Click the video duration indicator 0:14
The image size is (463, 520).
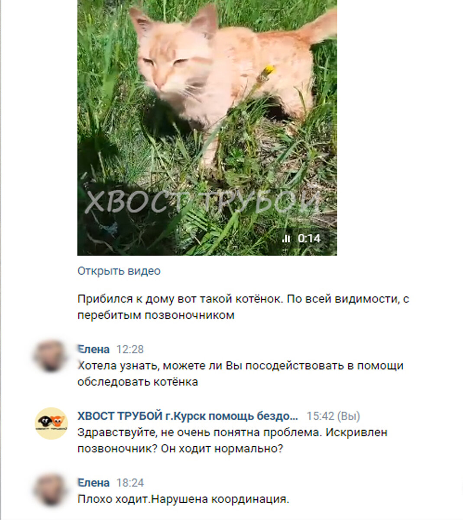[309, 238]
